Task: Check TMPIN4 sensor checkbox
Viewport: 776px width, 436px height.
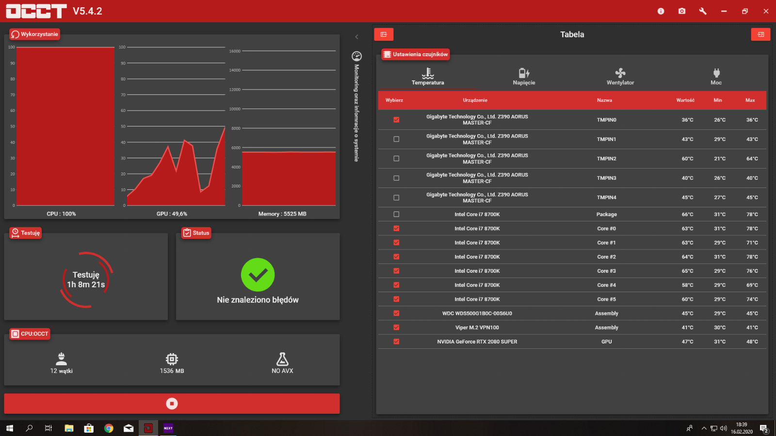Action: (396, 198)
